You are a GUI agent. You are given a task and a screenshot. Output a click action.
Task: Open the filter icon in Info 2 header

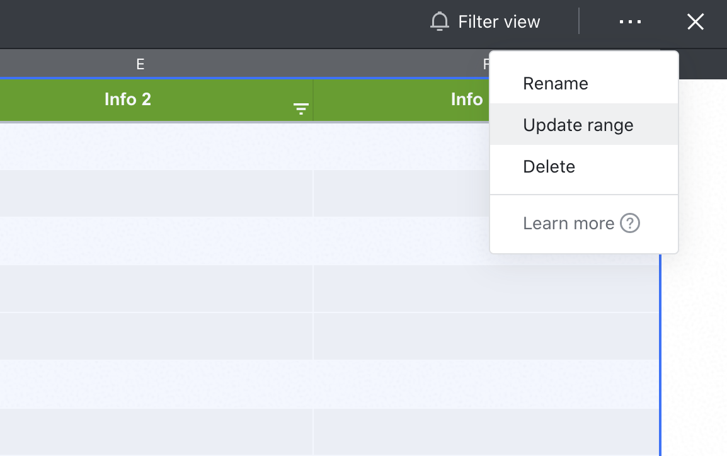coord(301,109)
